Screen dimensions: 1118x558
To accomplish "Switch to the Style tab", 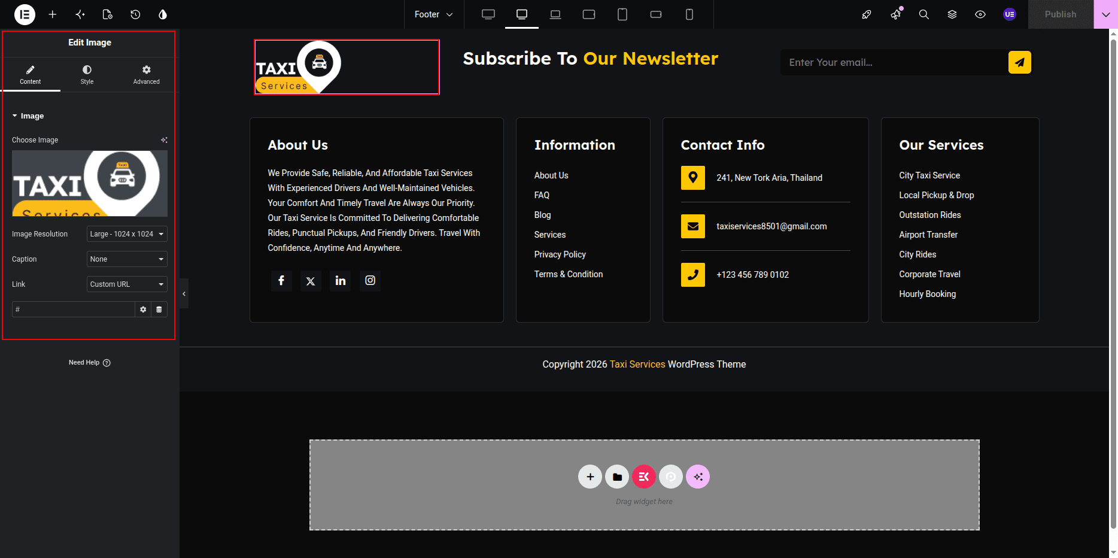I will 87,75.
